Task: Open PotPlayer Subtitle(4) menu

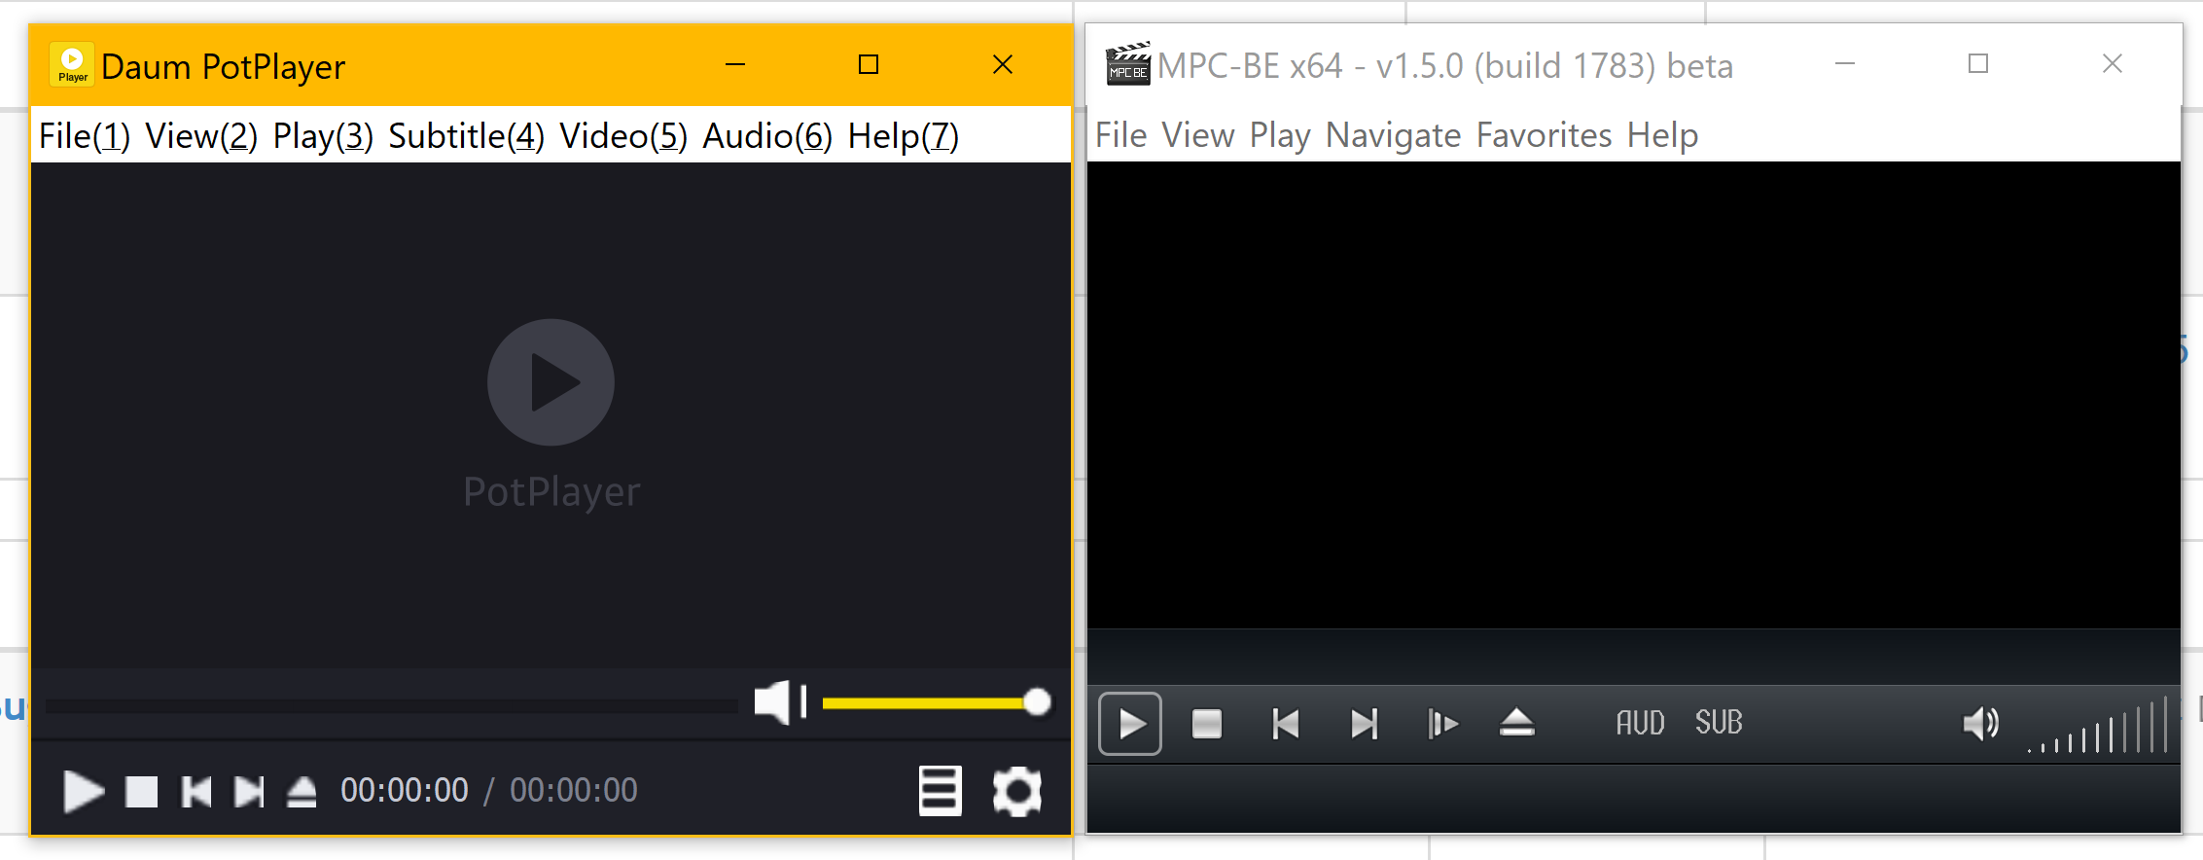Action: 467,136
